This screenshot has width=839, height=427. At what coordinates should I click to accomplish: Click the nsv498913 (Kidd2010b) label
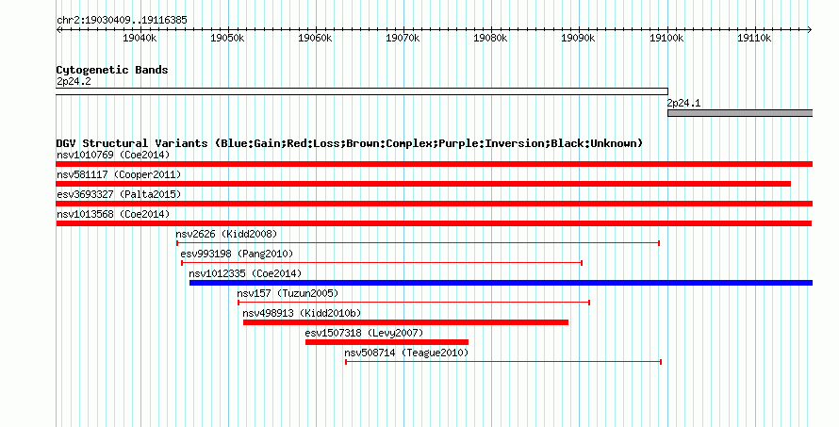(302, 314)
